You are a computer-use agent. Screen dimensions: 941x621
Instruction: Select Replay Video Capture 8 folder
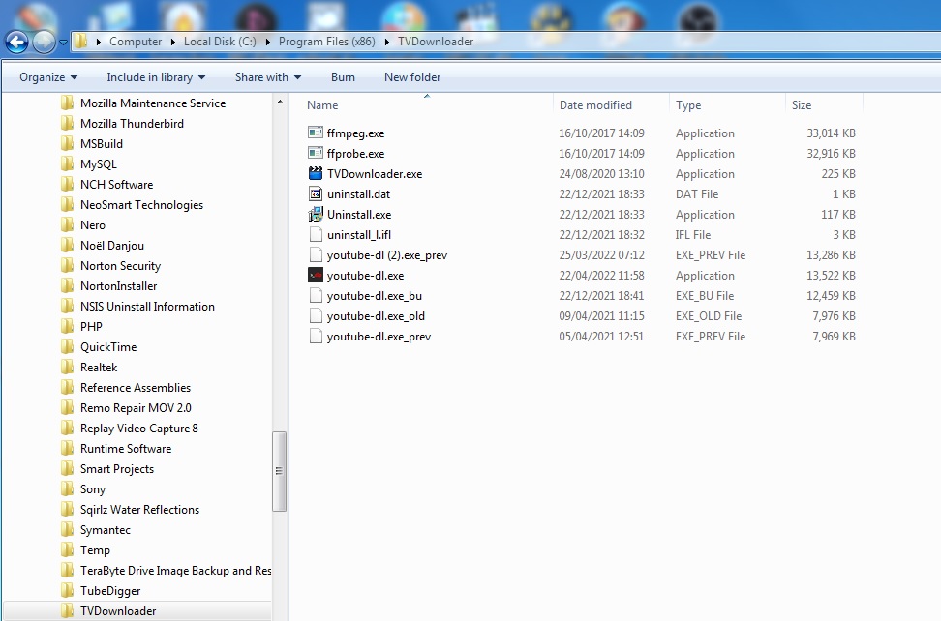[139, 429]
